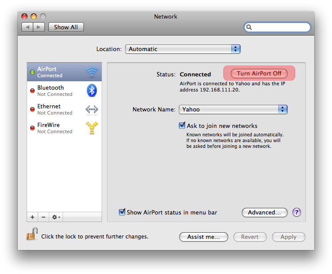Click the Turn AirPort Off button
This screenshot has height=274, width=332.
(x=259, y=73)
